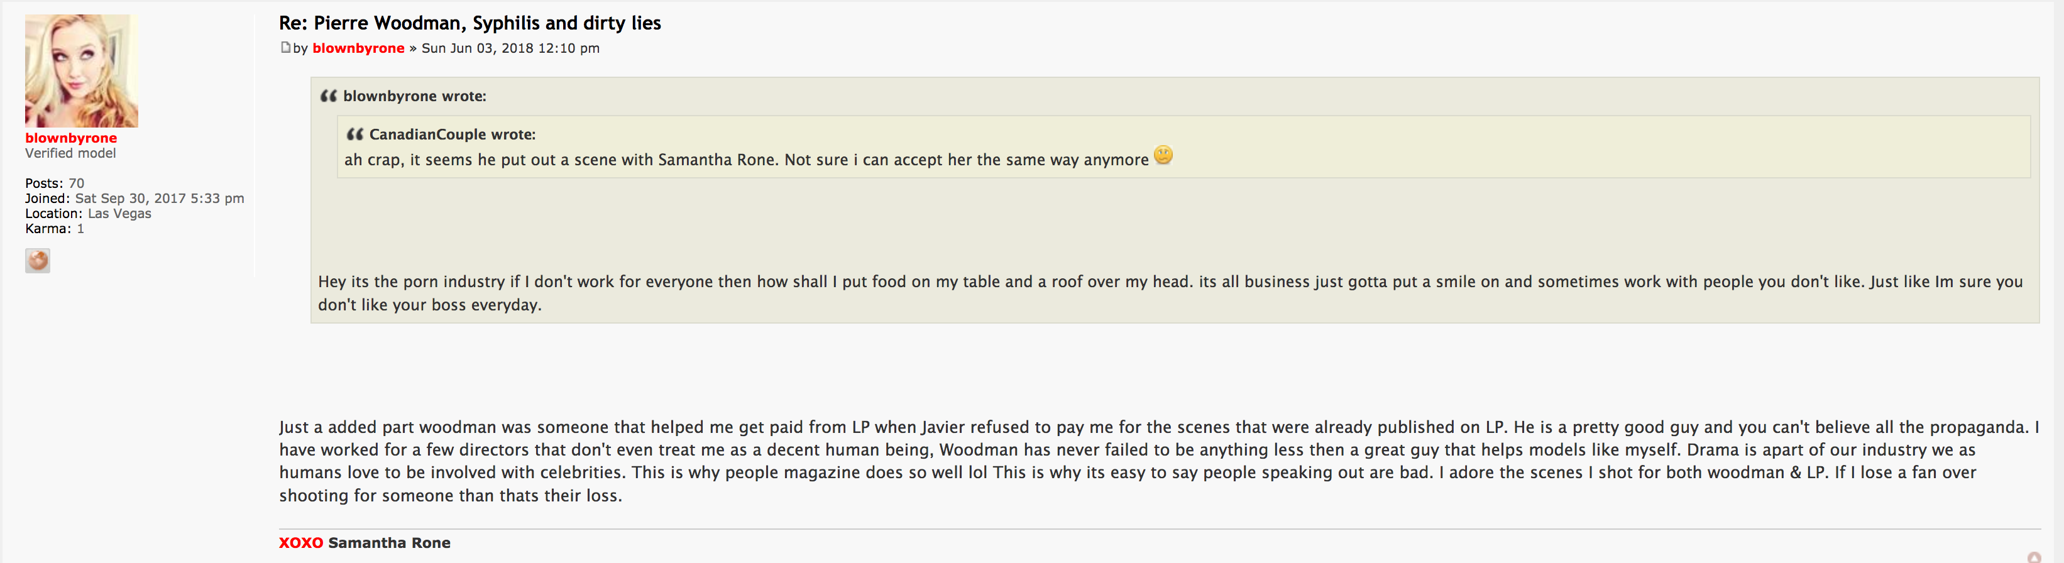Click blownbyrone author link in post byline

point(358,48)
